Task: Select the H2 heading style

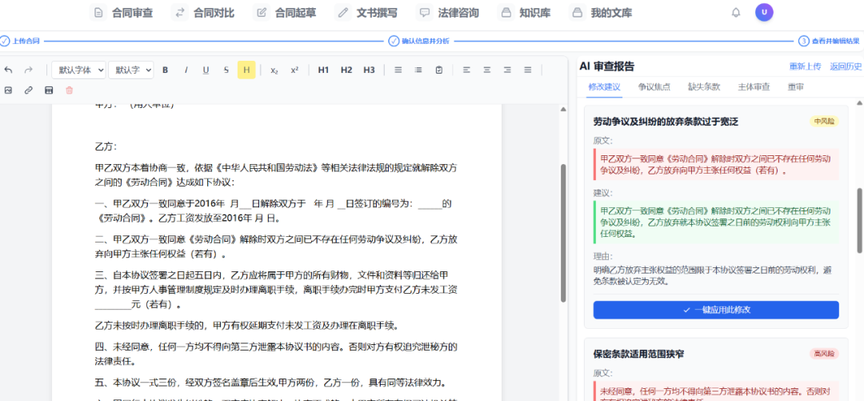Action: (x=346, y=70)
